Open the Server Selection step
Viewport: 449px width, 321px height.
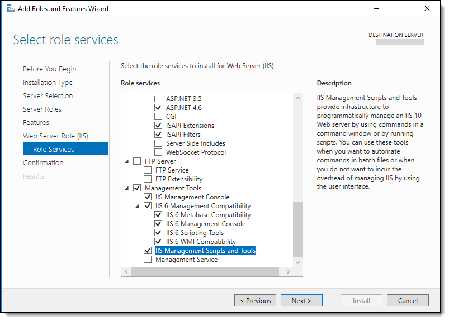(x=48, y=96)
